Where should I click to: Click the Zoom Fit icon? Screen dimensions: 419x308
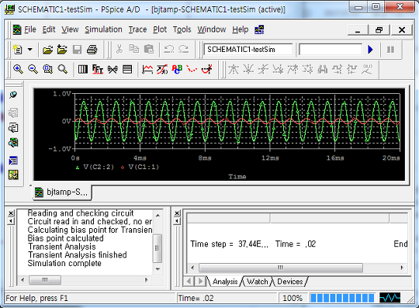pos(63,69)
